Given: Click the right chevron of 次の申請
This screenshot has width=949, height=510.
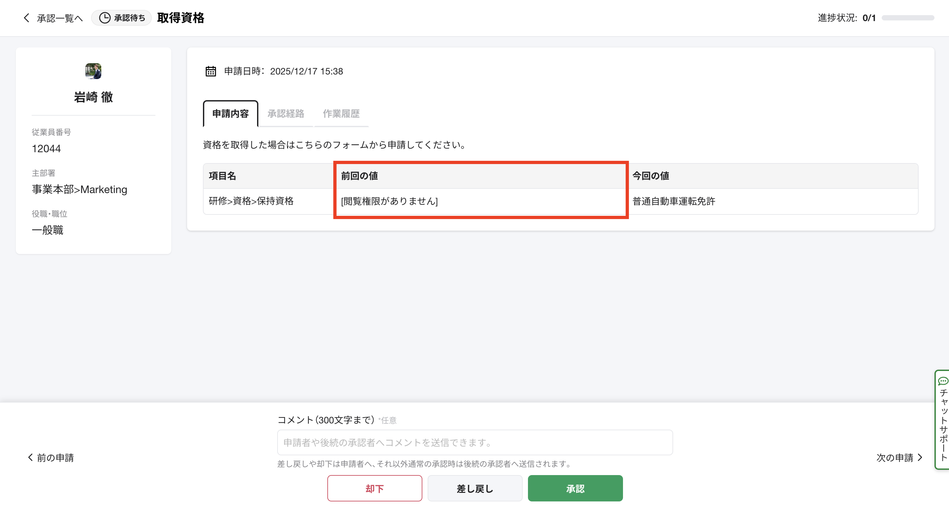Looking at the screenshot, I should (x=920, y=457).
